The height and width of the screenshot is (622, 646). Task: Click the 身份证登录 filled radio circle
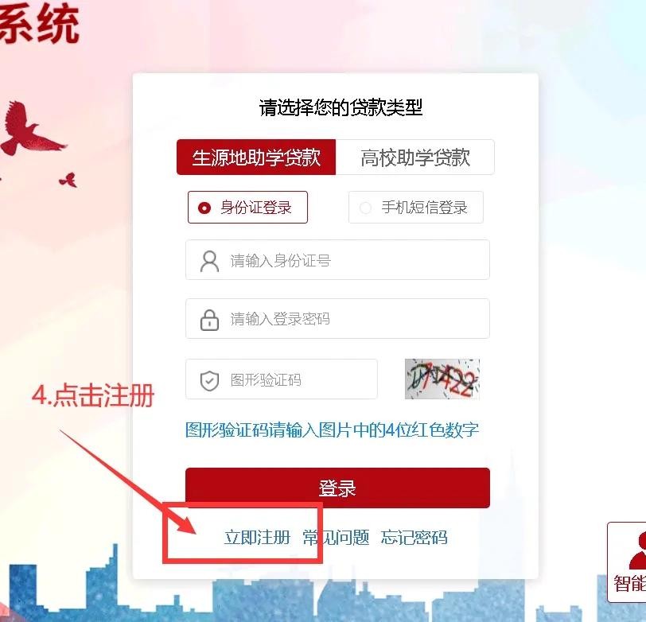click(x=204, y=208)
